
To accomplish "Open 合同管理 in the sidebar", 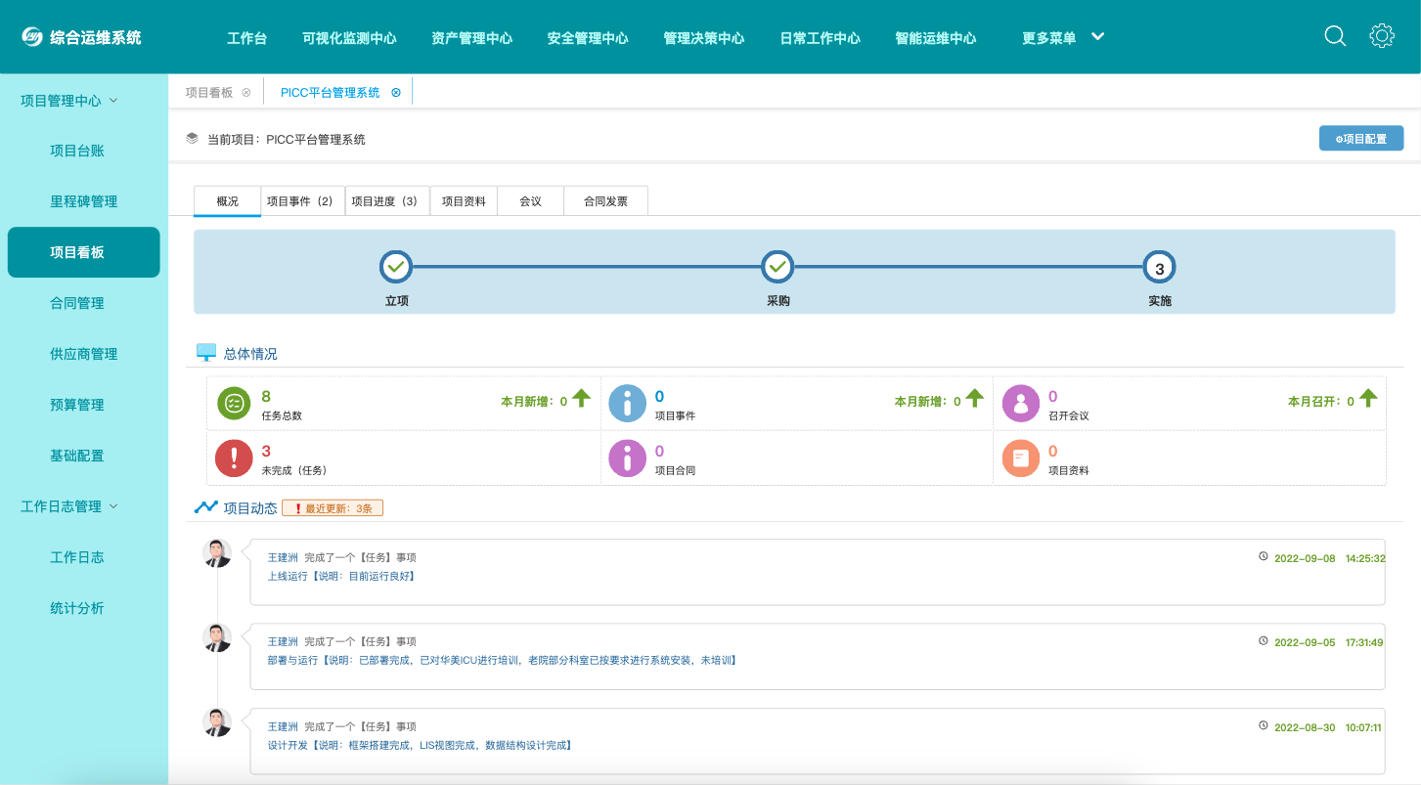I will tap(77, 303).
